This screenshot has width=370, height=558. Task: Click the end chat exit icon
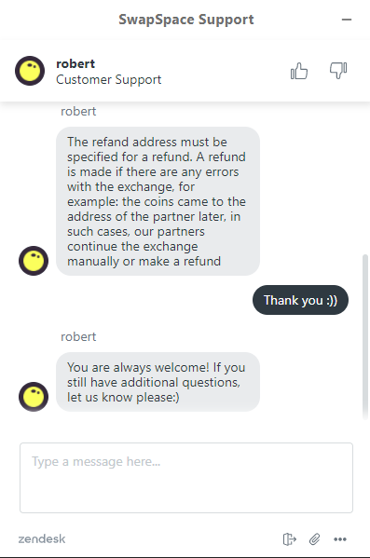point(289,539)
